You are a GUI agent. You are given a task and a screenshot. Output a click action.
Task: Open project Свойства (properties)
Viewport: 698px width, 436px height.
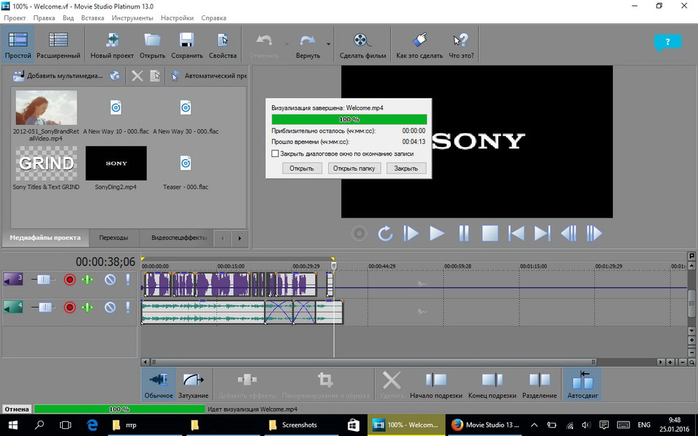coord(223,44)
